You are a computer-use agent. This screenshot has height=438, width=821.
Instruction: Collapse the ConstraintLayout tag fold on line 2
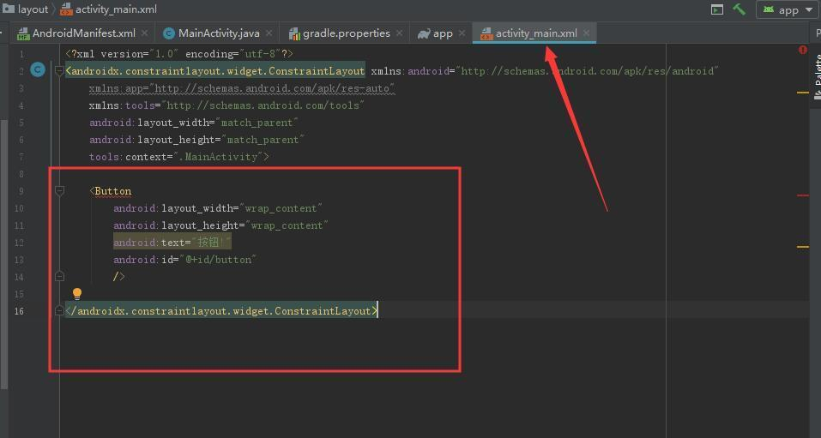[59, 70]
